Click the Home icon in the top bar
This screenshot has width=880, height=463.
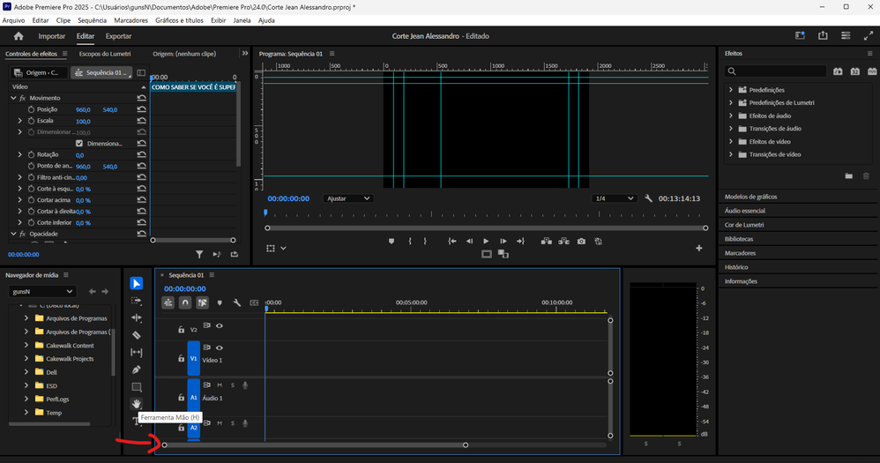click(19, 36)
